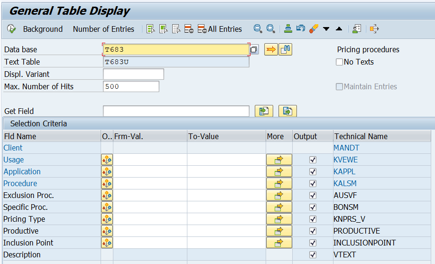Click the black downward triangle icon

tap(326, 29)
